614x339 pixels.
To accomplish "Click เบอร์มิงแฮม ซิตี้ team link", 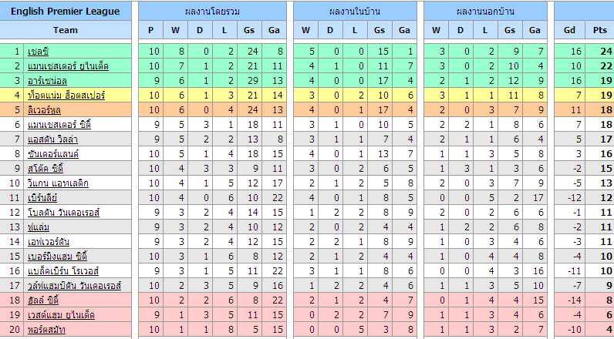I will pos(57,256).
